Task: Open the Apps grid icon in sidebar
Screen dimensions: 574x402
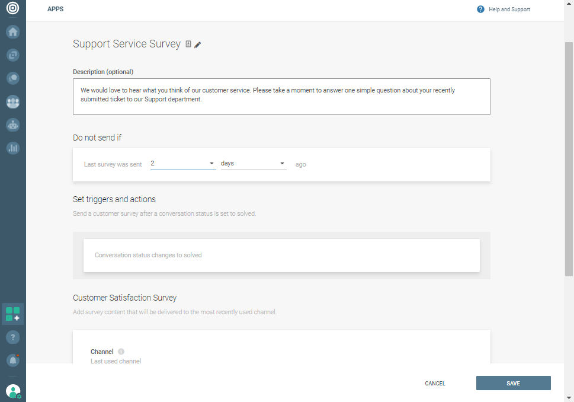Action: coord(13,314)
